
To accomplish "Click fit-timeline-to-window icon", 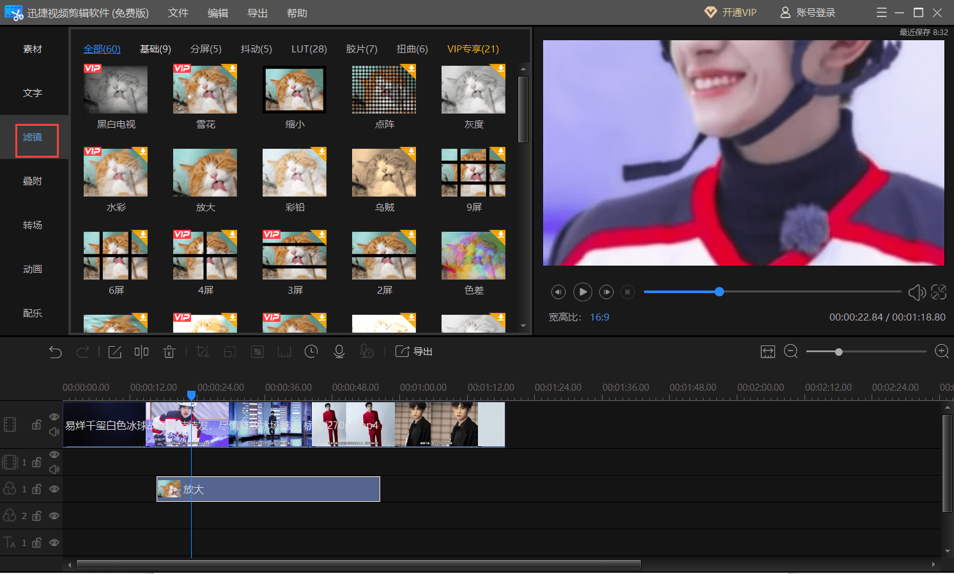I will [768, 352].
